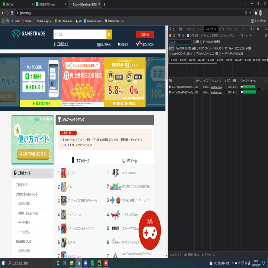Open the EditThisCookie bookmark
The width and height of the screenshot is (268, 268).
(x=114, y=21)
